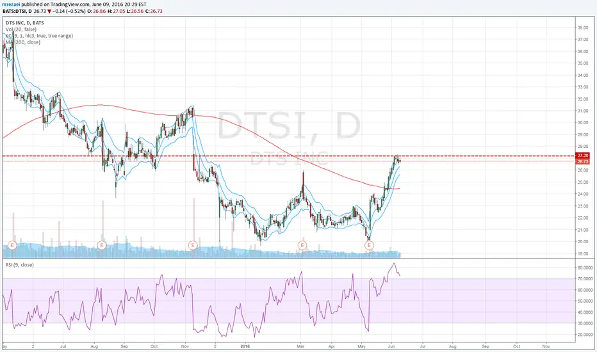Click the 70.0000 RSI axis label

(585, 279)
